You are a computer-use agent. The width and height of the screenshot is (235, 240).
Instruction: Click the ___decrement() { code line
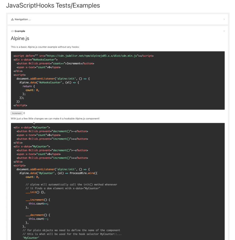(x=38, y=215)
